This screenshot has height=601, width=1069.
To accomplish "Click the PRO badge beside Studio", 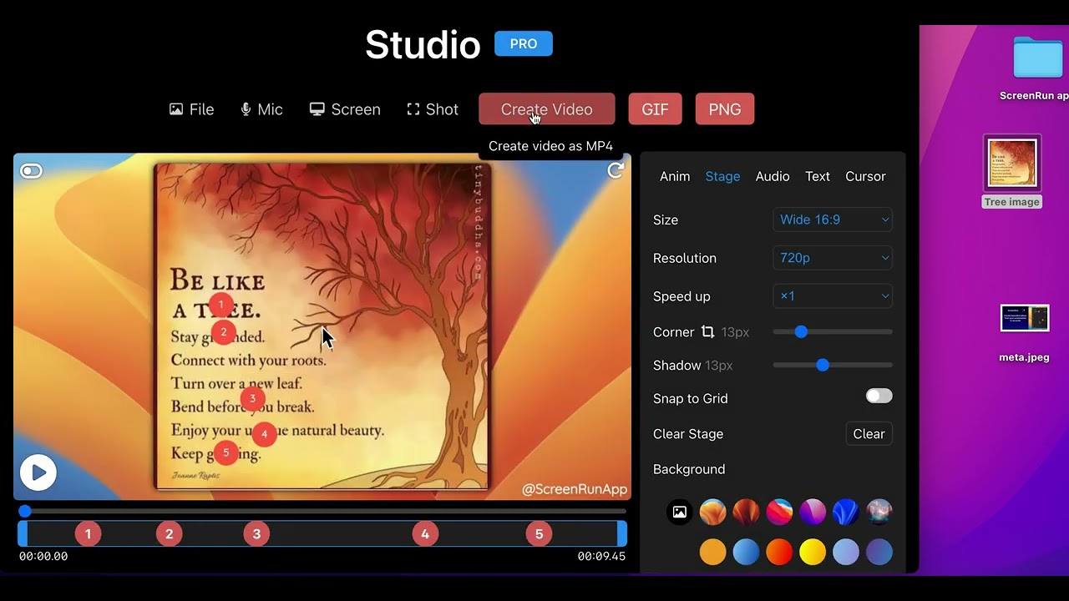I will click(x=524, y=43).
